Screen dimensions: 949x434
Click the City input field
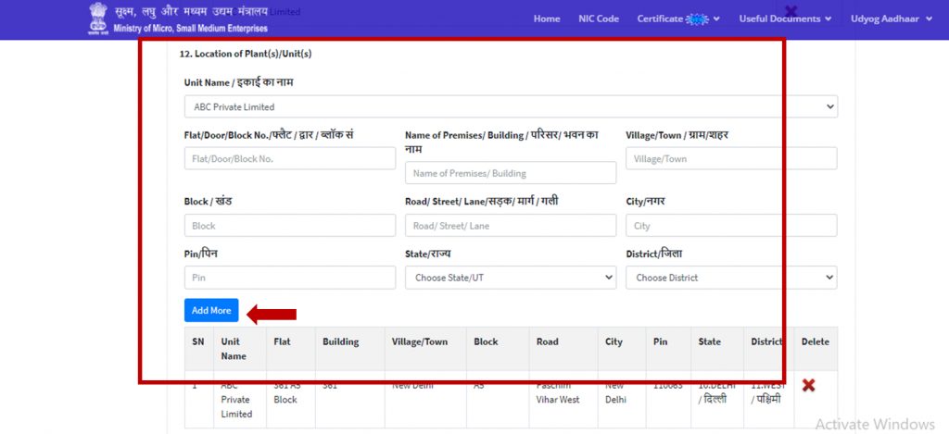point(730,226)
